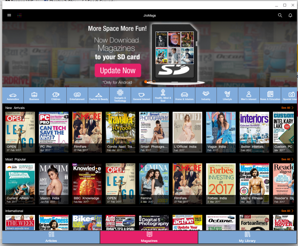Open Digital Photography magazine

pos(154,223)
